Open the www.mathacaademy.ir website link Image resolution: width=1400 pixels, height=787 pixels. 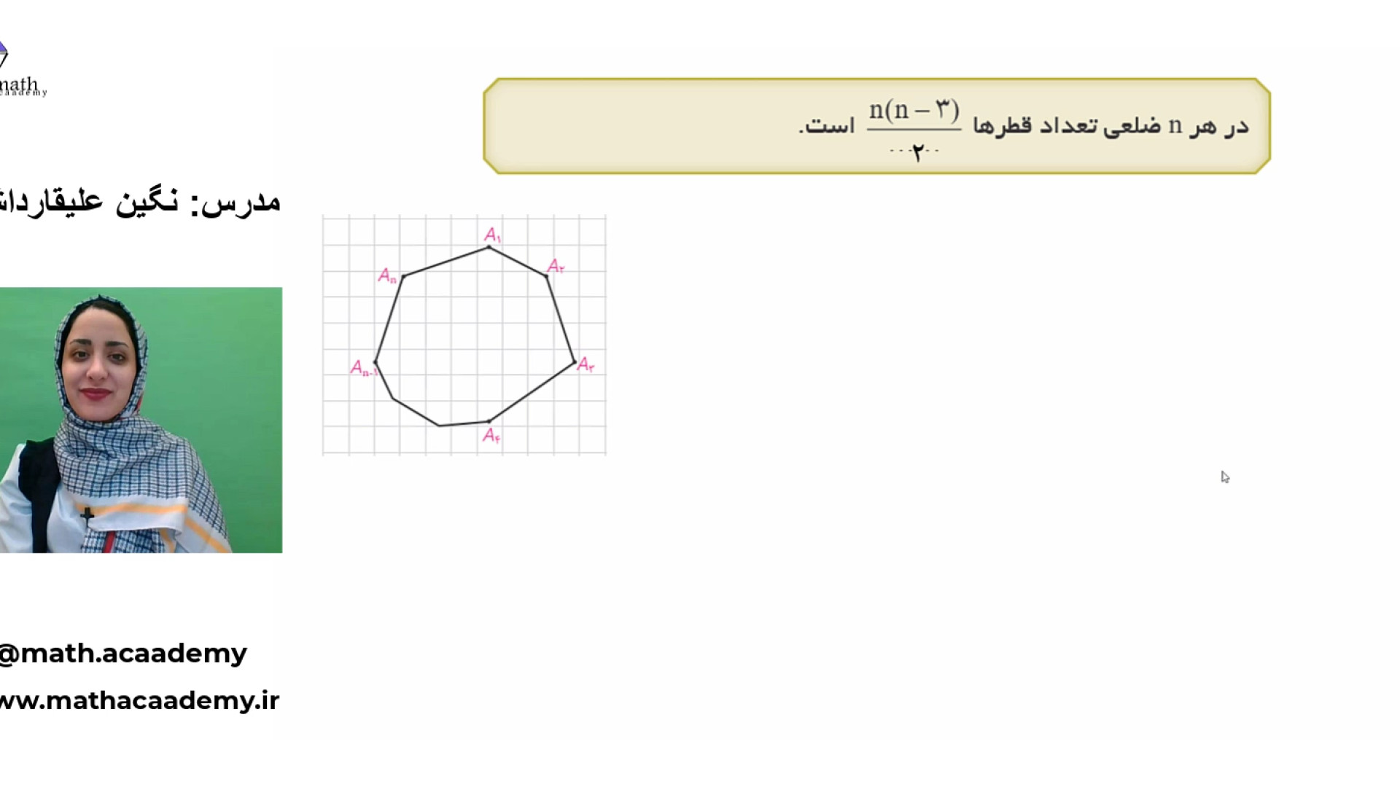[139, 701]
